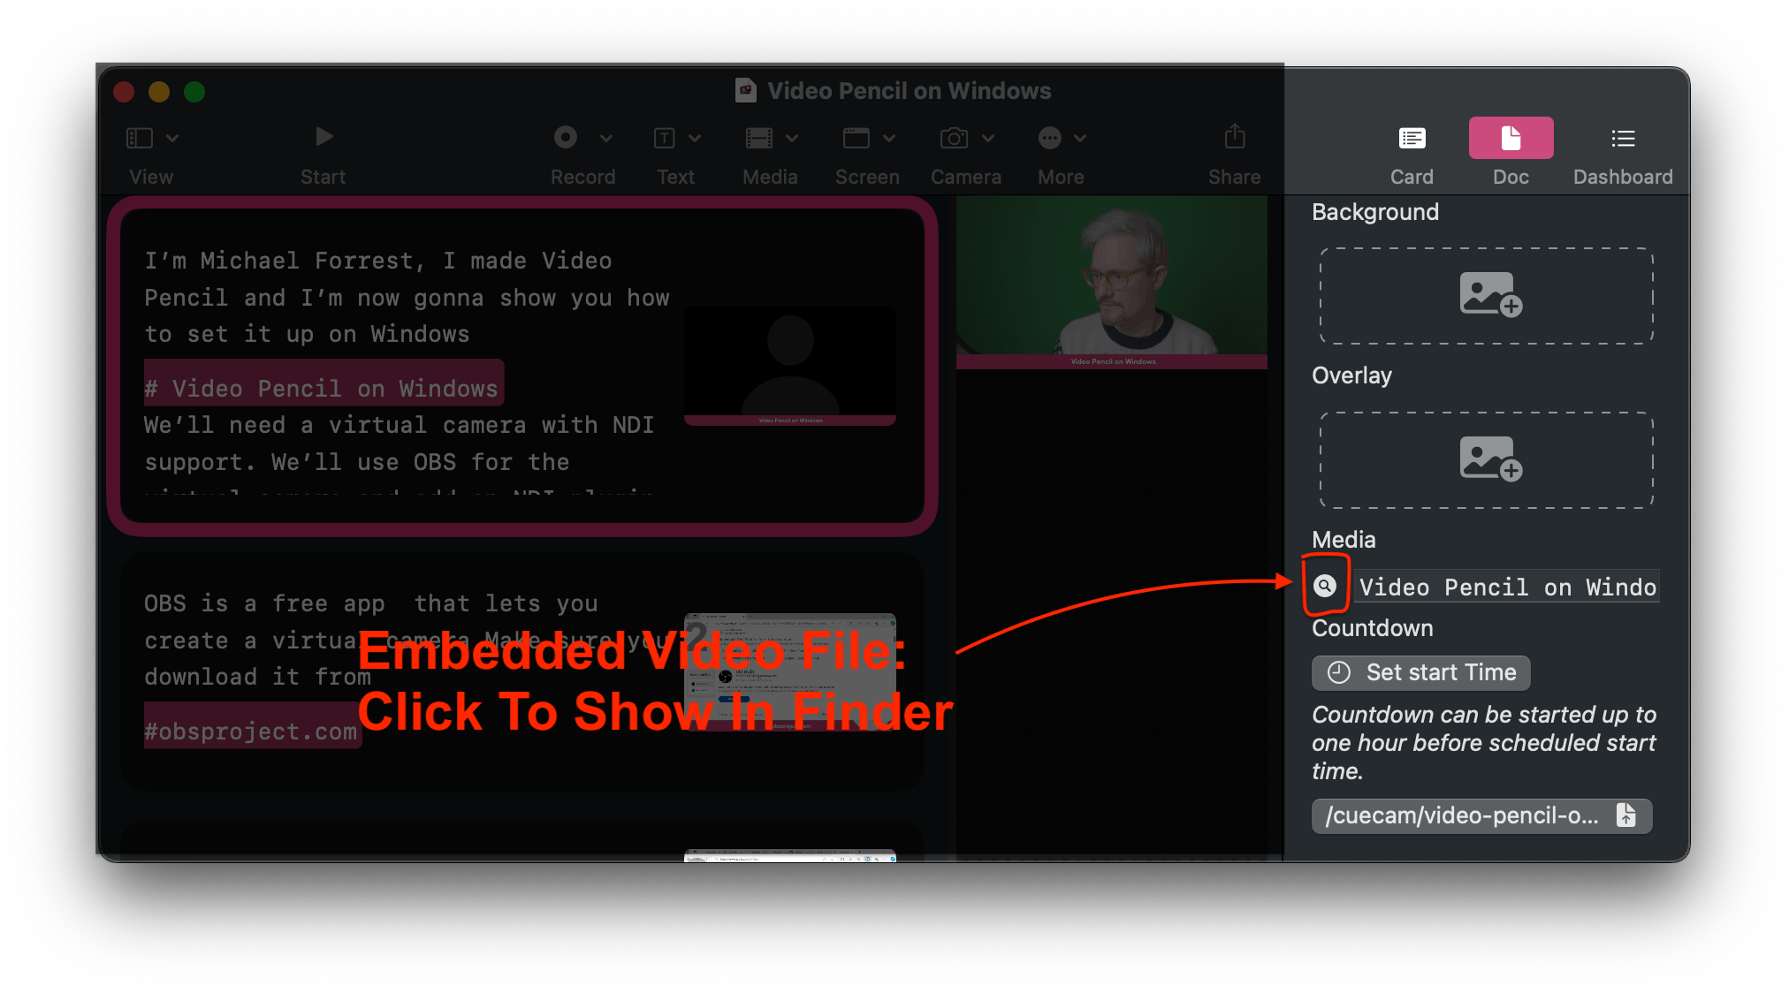Screen dimensions: 1789x993
Task: Click the Text tool icon
Action: click(x=665, y=138)
